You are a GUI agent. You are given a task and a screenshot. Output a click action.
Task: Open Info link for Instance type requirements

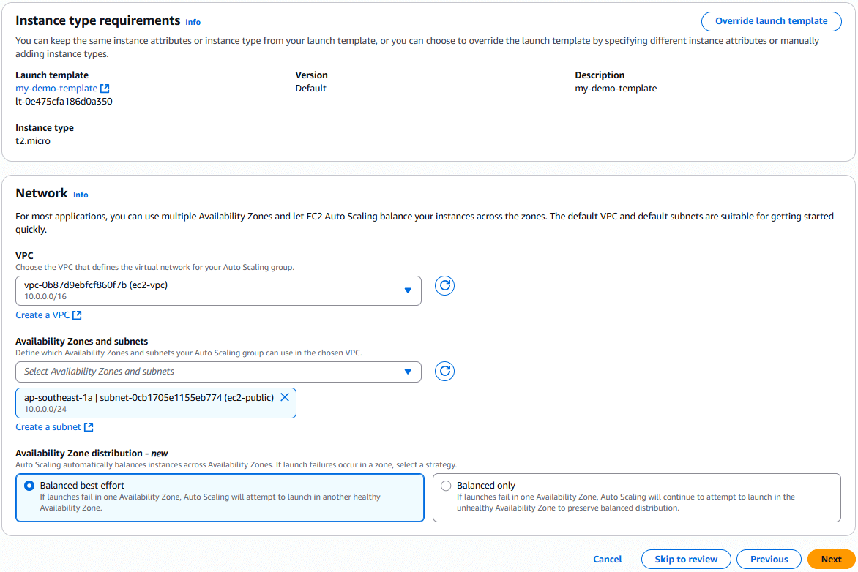193,22
